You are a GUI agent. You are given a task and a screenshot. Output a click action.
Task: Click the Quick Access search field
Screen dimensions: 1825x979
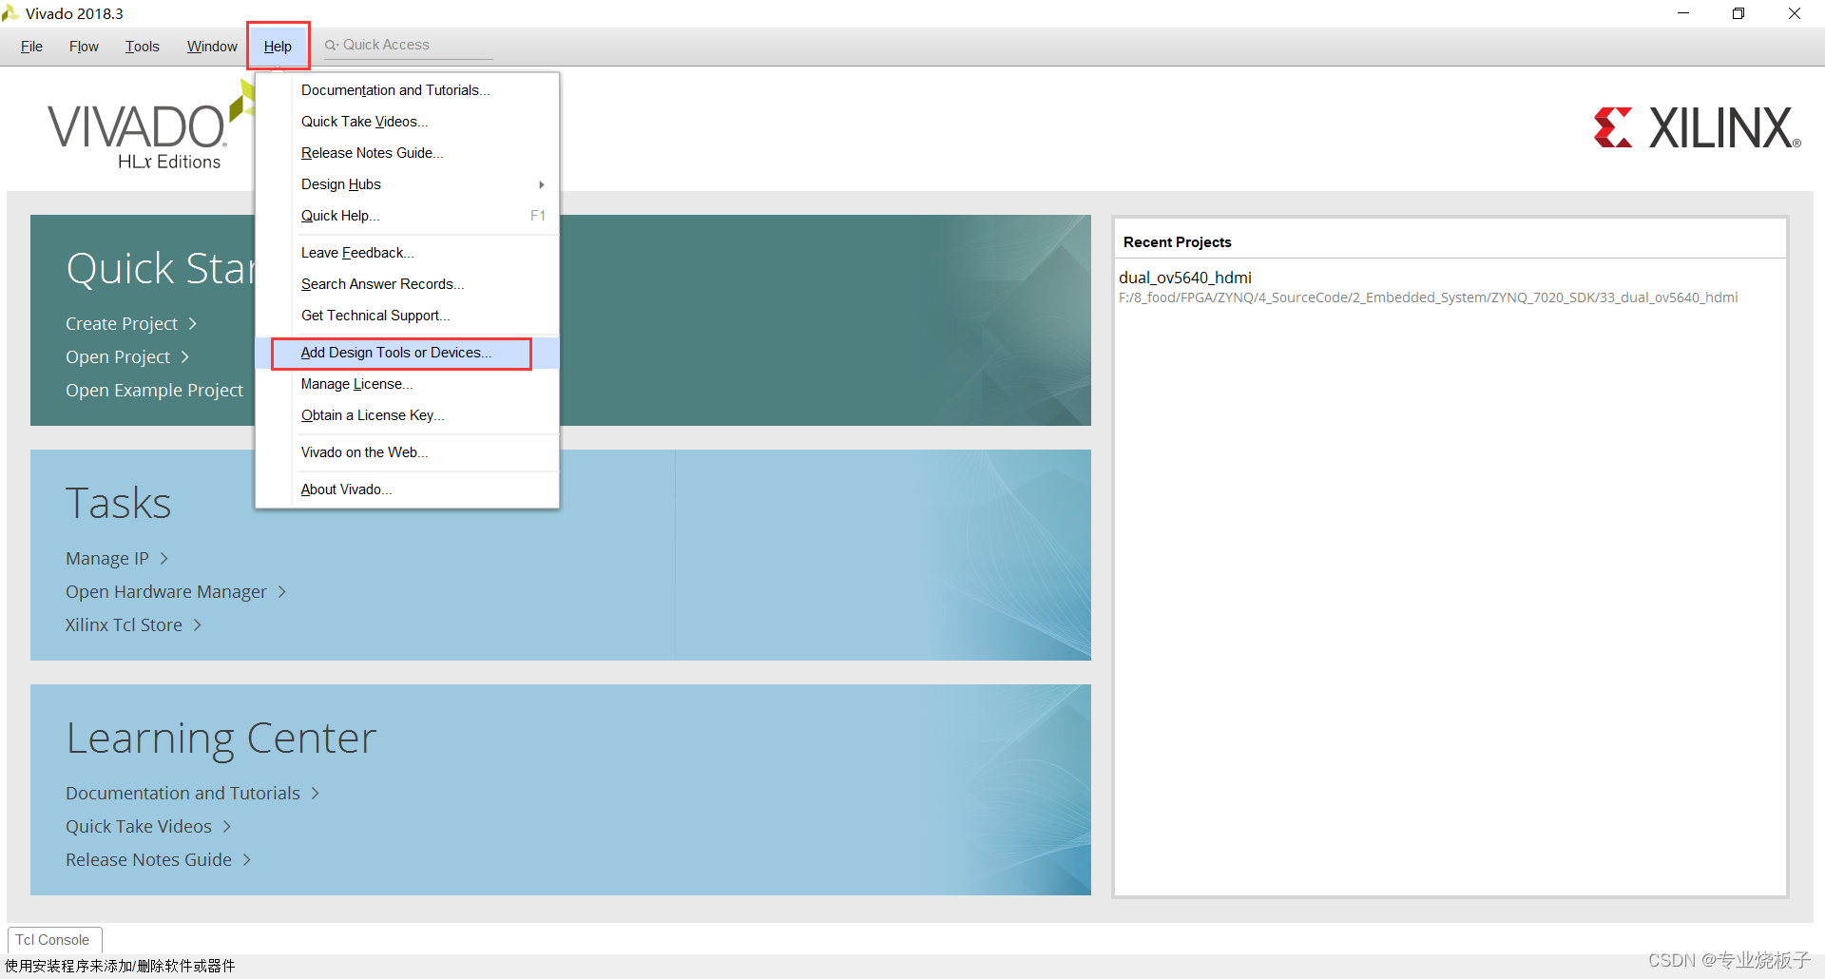pyautogui.click(x=409, y=45)
